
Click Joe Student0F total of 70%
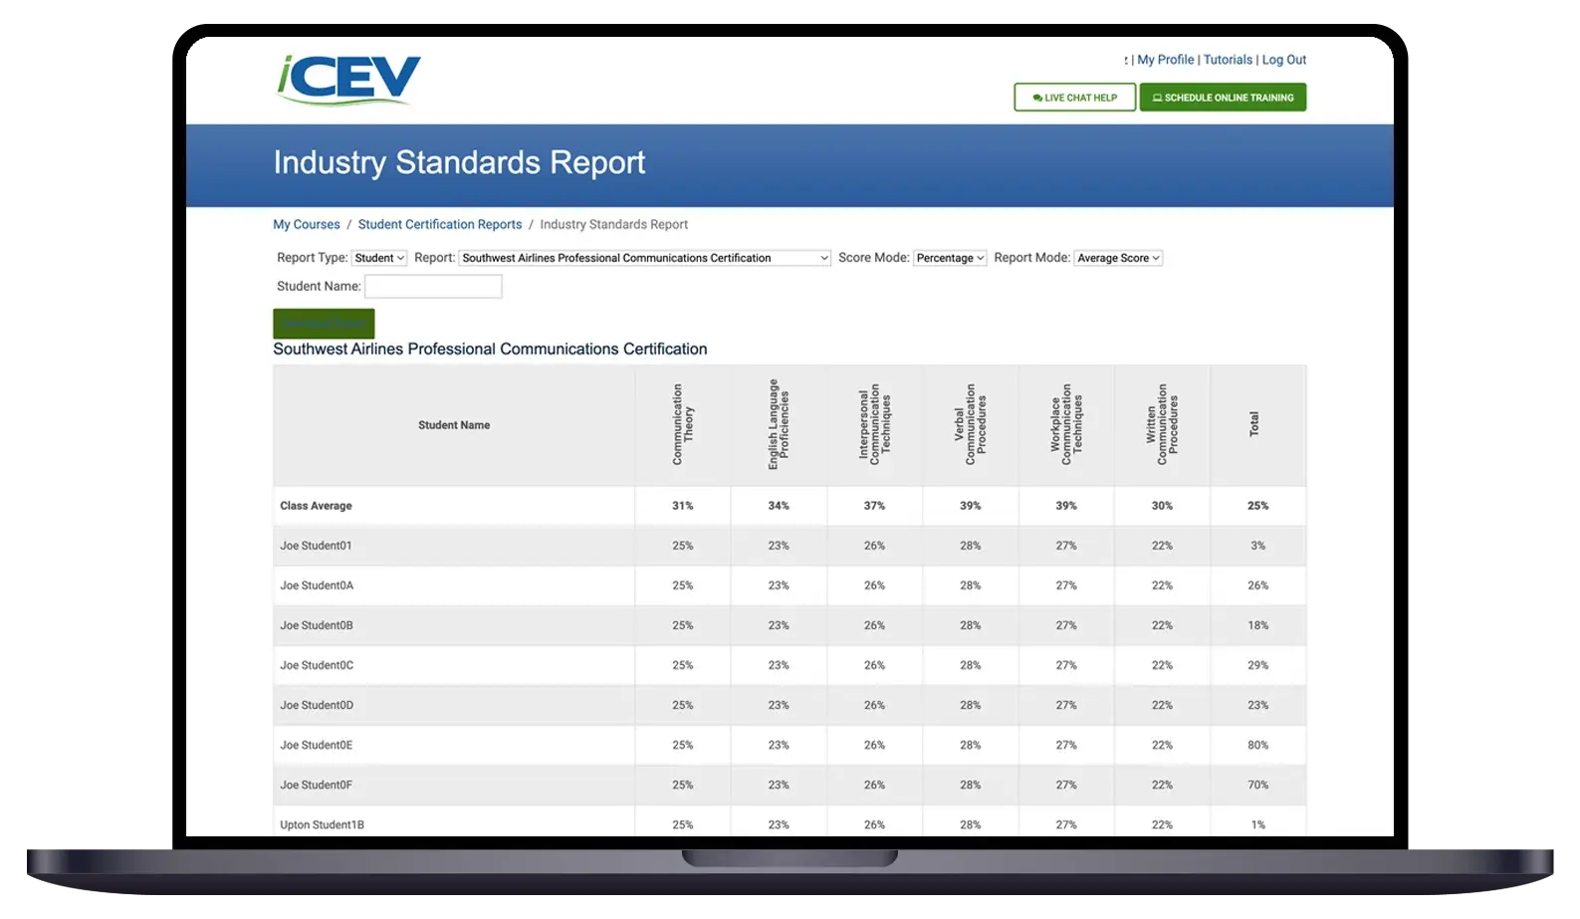pyautogui.click(x=1258, y=785)
